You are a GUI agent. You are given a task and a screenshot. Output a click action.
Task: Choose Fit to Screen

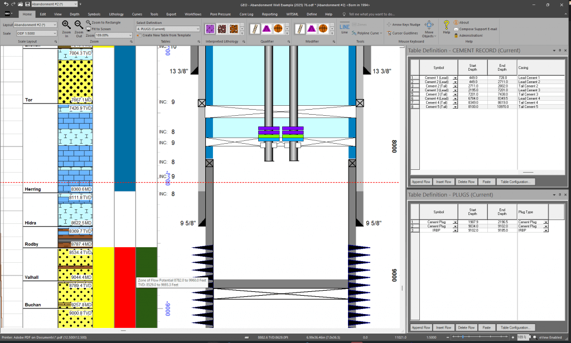click(98, 29)
